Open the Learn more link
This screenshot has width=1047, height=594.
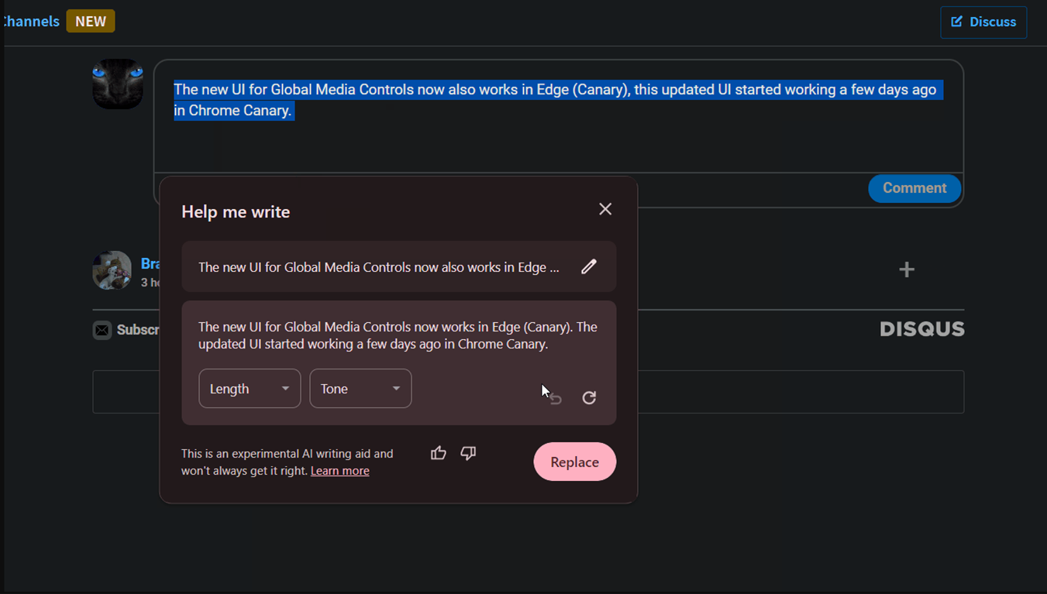pos(339,471)
